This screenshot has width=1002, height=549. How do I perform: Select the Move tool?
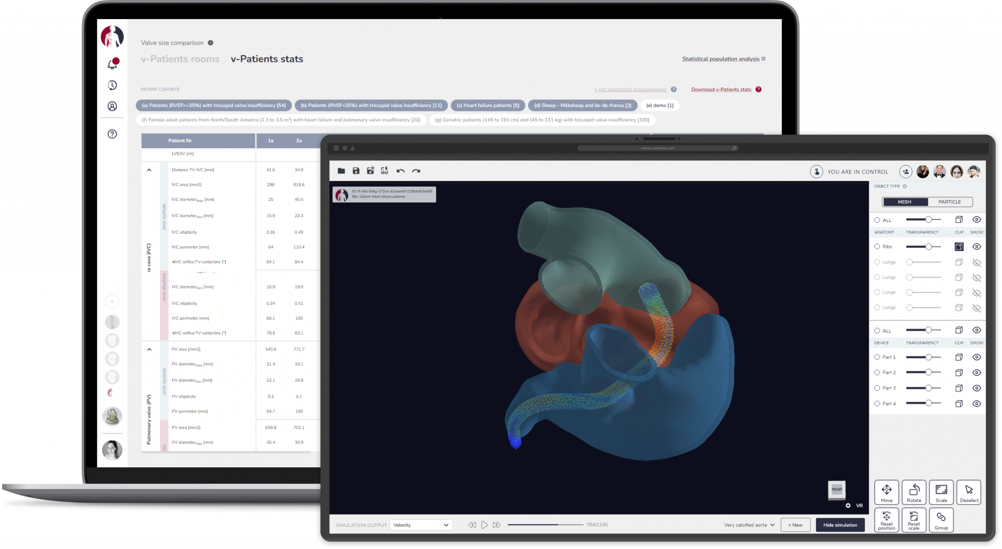(x=886, y=492)
